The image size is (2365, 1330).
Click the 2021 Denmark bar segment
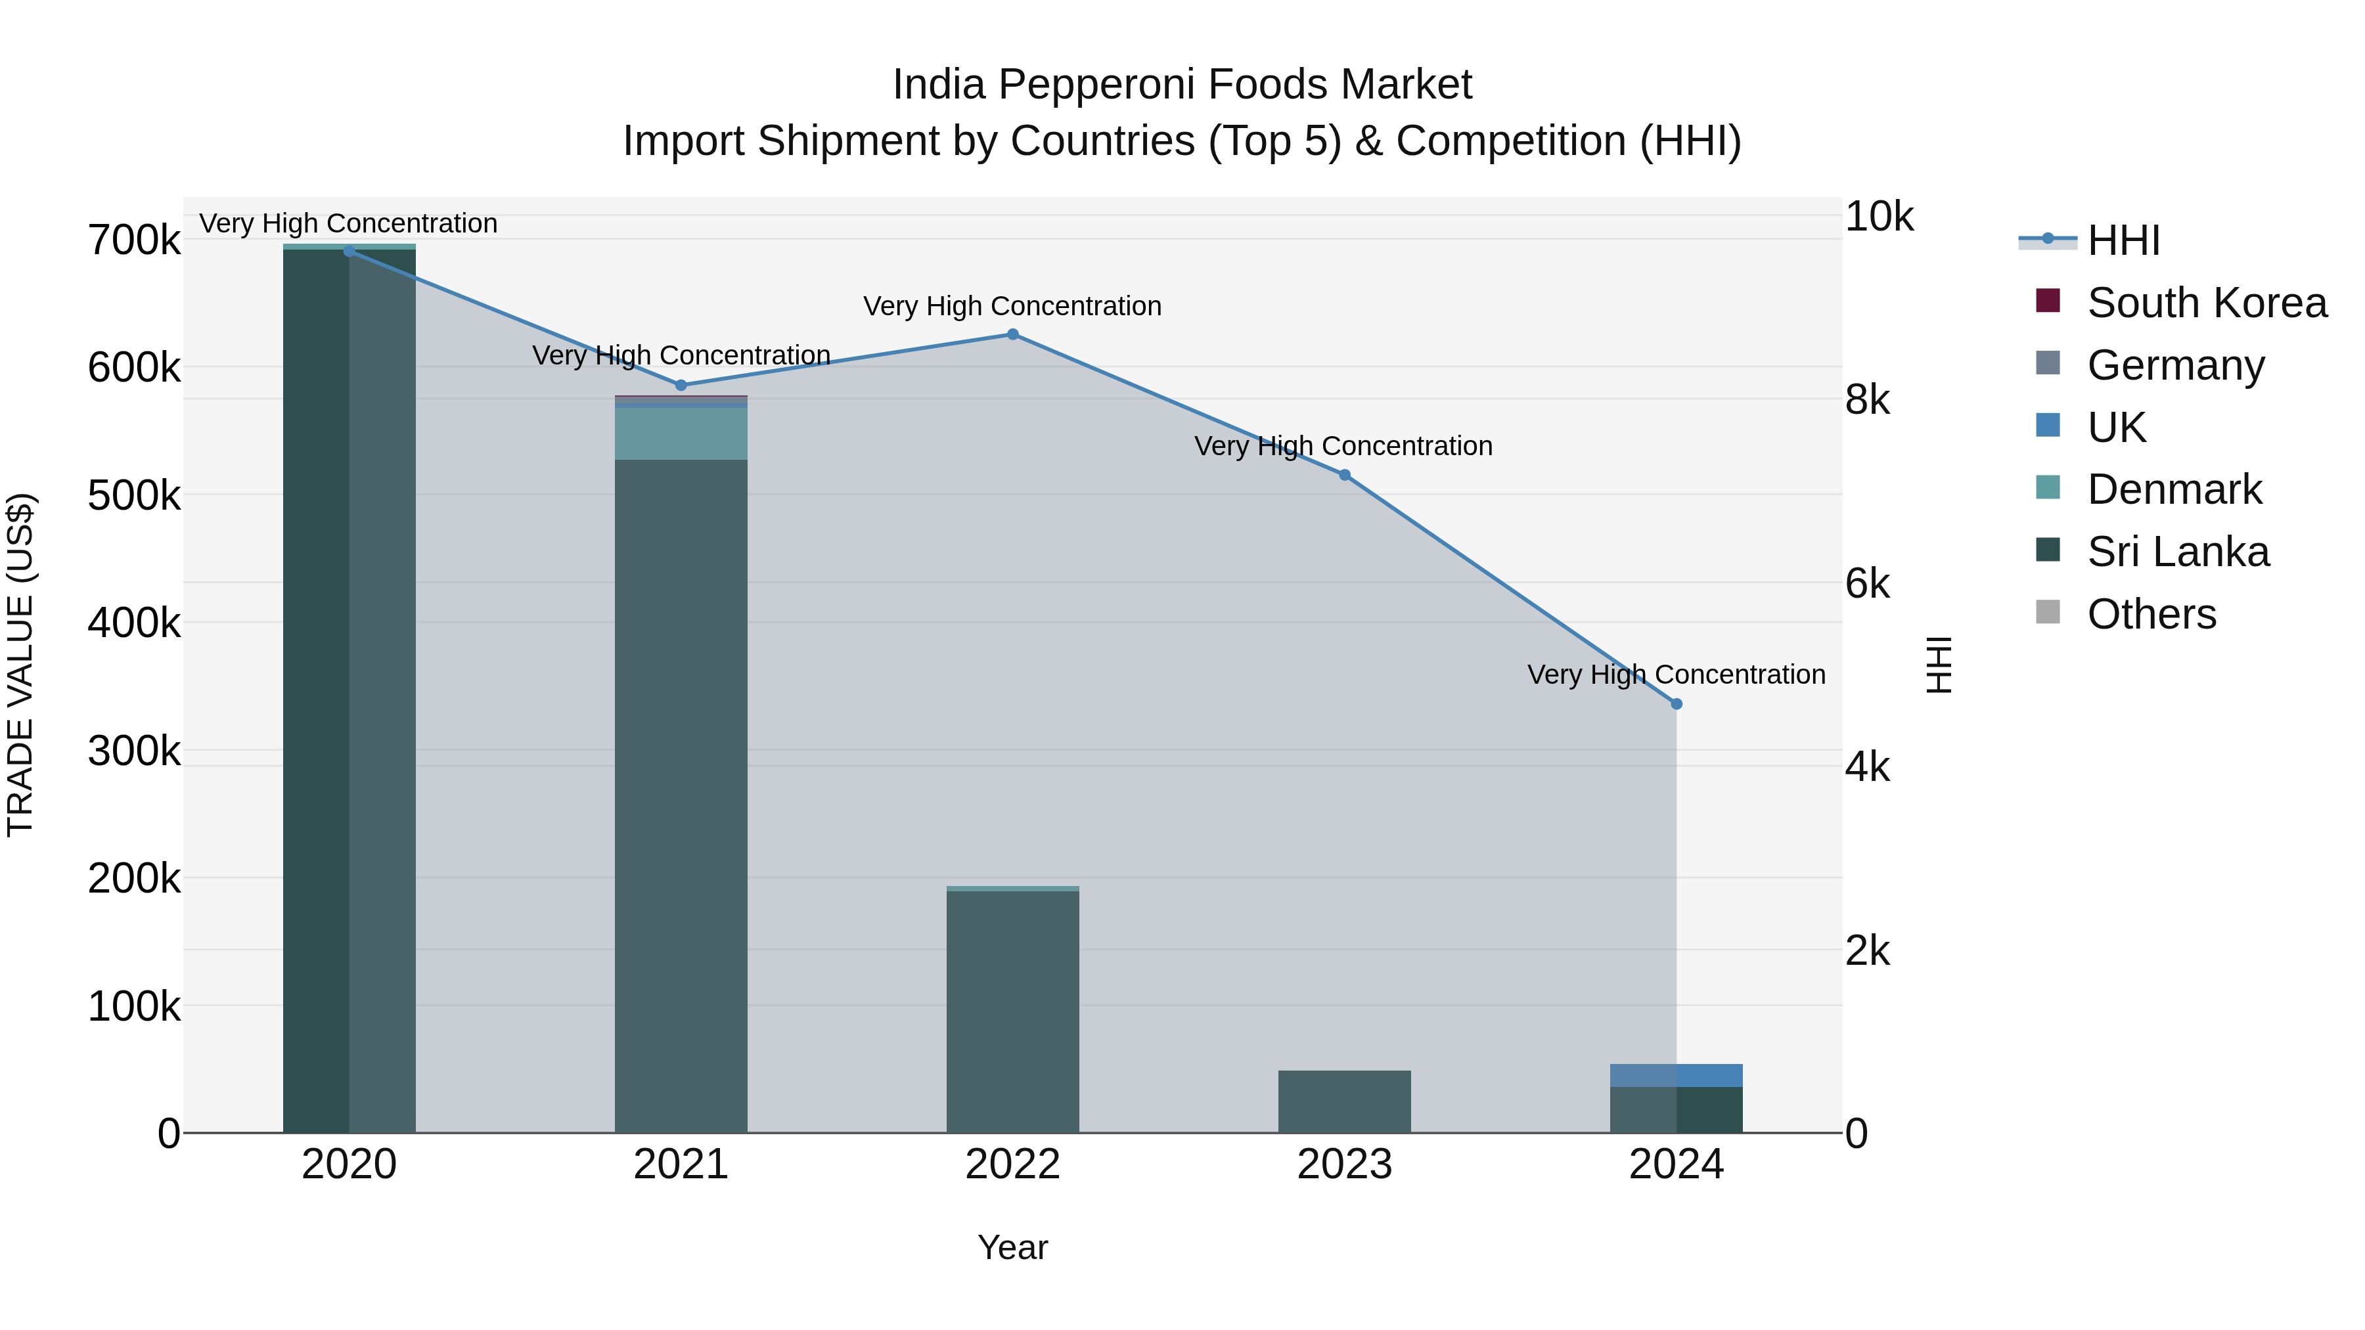681,433
